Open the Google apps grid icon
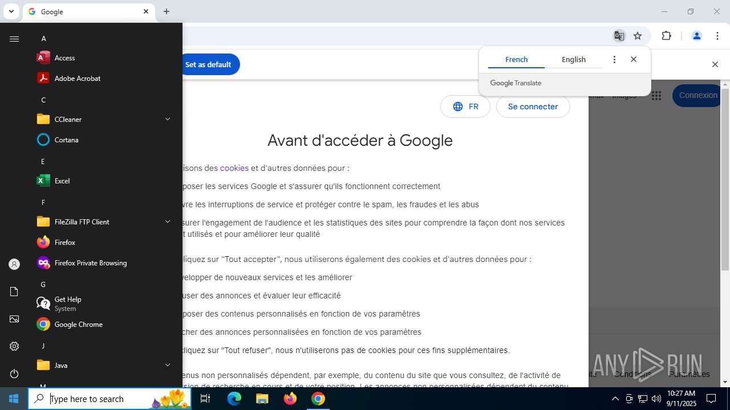The image size is (730, 410). [656, 96]
